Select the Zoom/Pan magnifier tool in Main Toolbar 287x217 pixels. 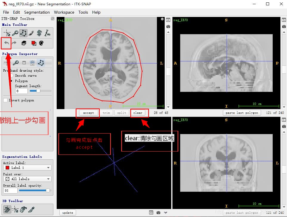coord(15,33)
